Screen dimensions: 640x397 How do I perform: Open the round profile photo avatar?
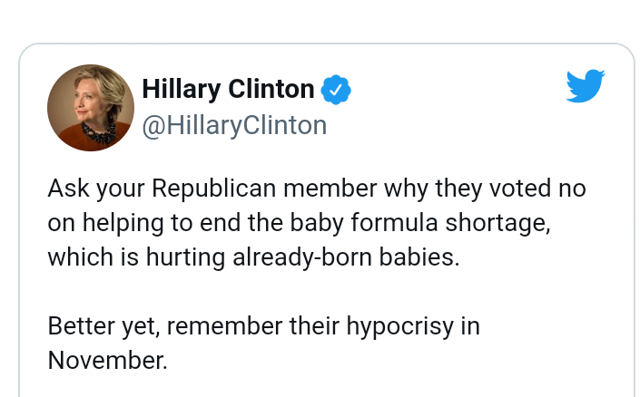coord(91,108)
